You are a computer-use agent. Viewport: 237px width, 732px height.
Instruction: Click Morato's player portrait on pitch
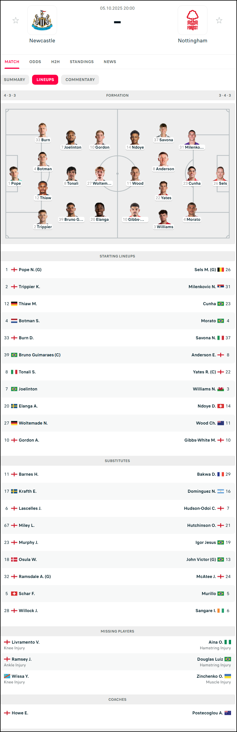192,210
